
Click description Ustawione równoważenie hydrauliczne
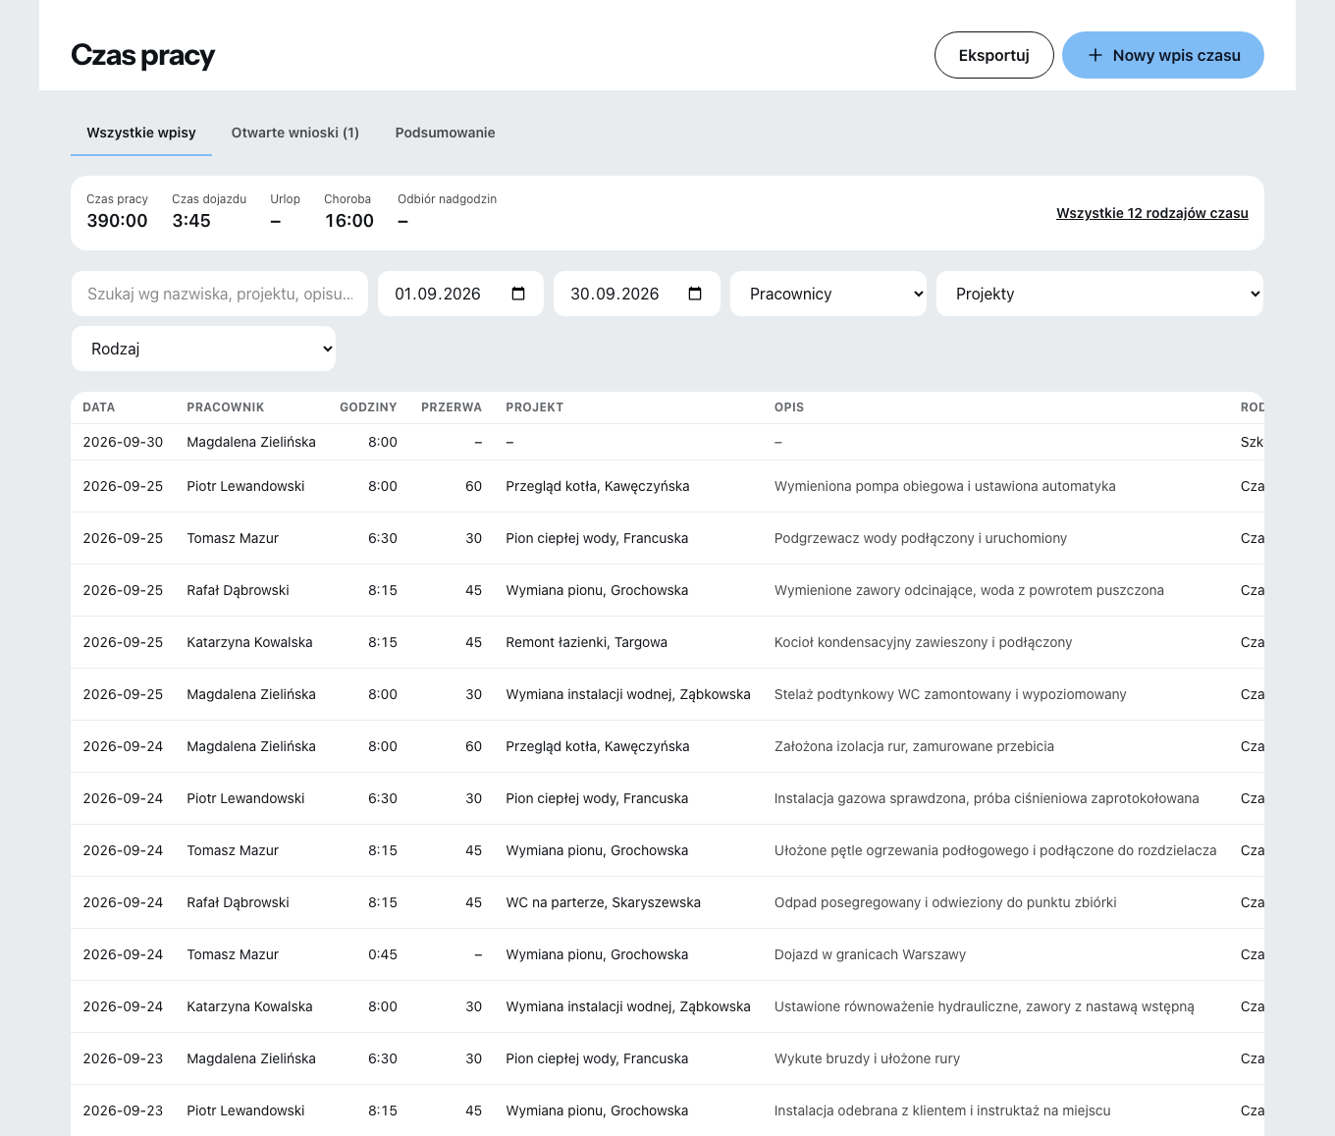click(x=985, y=1006)
